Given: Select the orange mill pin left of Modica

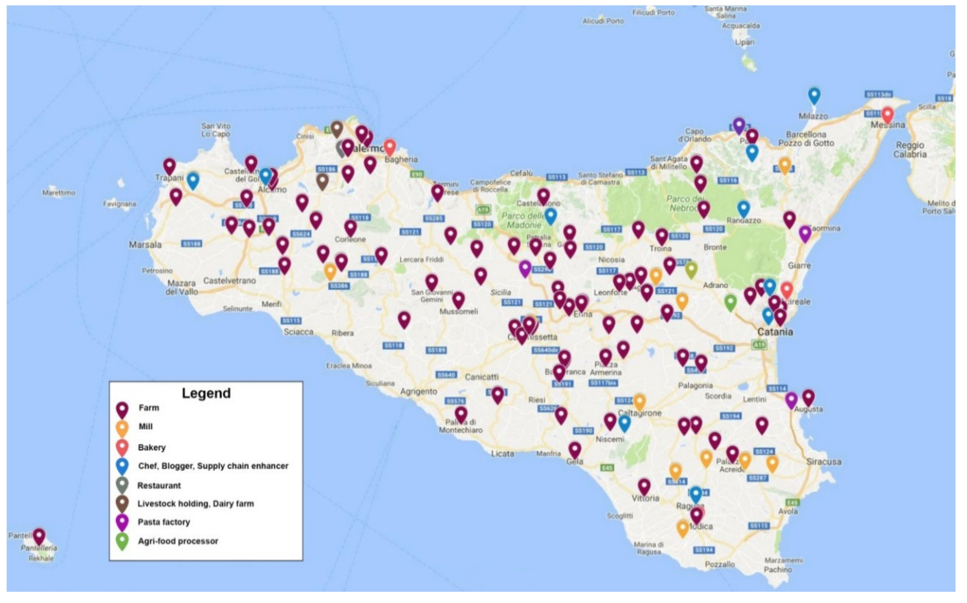Looking at the screenshot, I should pyautogui.click(x=683, y=528).
